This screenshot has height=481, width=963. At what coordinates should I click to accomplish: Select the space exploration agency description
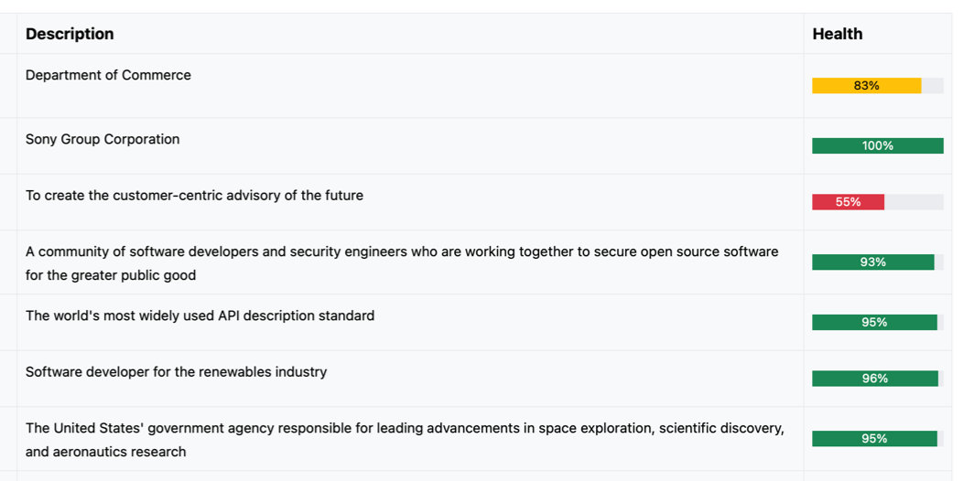tap(405, 440)
